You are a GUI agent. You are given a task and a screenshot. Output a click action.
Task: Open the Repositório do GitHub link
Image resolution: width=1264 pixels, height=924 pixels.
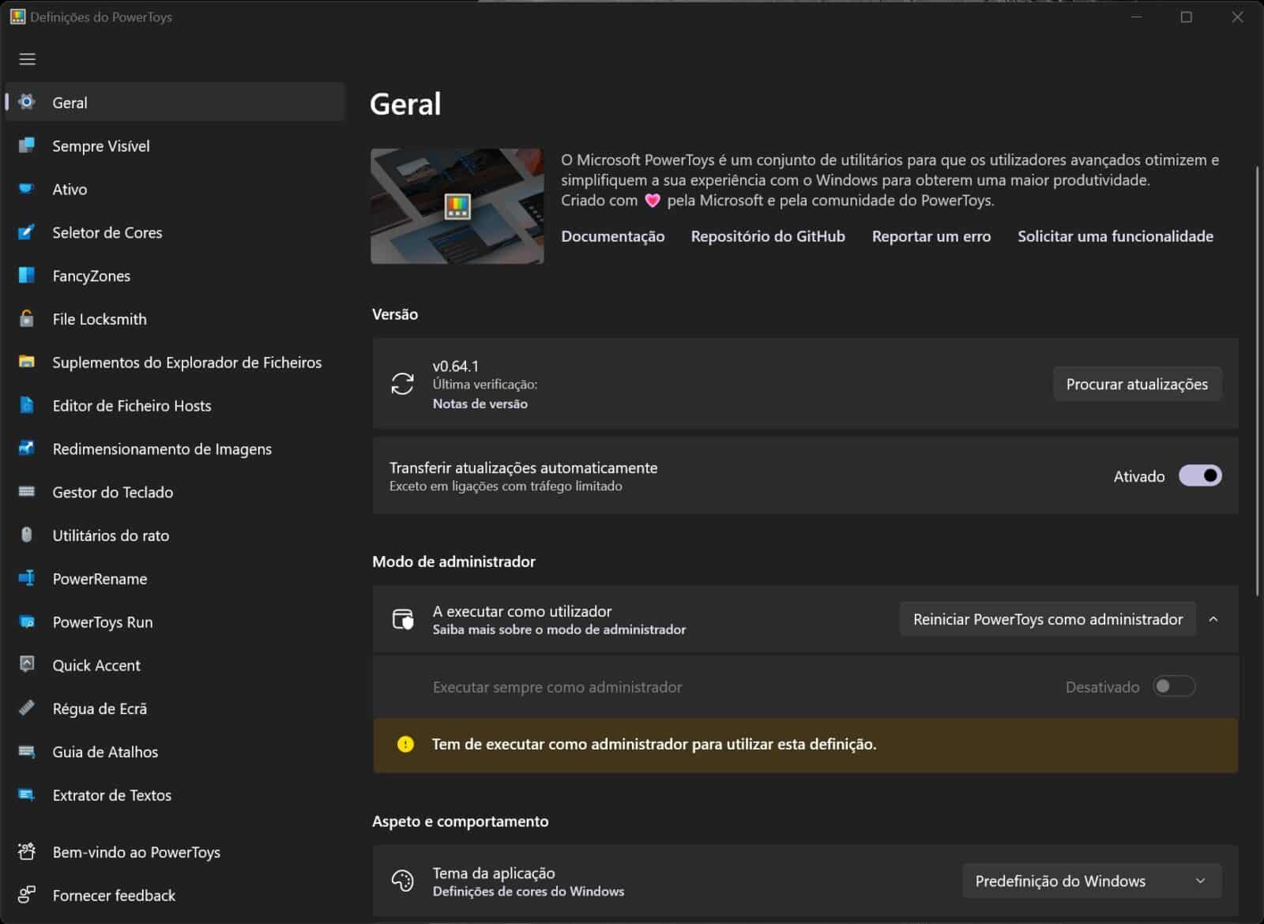[x=767, y=235]
